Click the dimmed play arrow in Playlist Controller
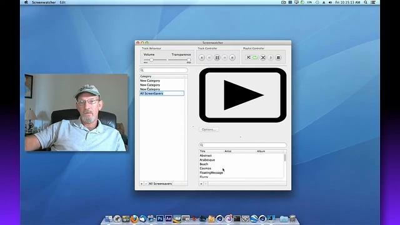This screenshot has width=400, height=225. [x=271, y=57]
